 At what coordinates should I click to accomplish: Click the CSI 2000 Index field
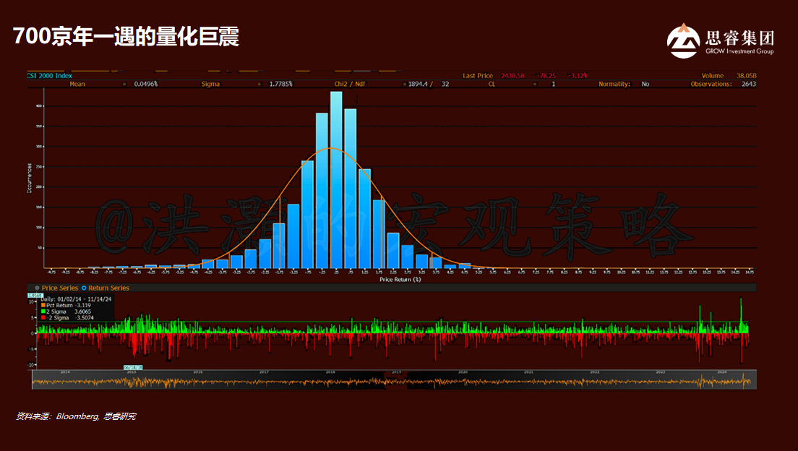pyautogui.click(x=50, y=75)
